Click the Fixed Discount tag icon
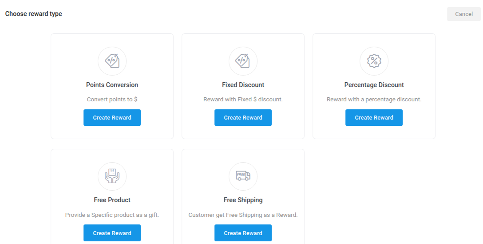This screenshot has width=483, height=244. coord(243,61)
